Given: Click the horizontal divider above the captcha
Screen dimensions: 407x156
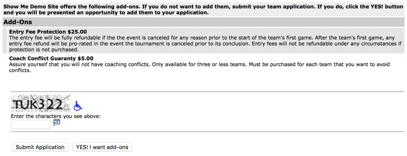Looking at the screenshot, I should click(207, 91).
